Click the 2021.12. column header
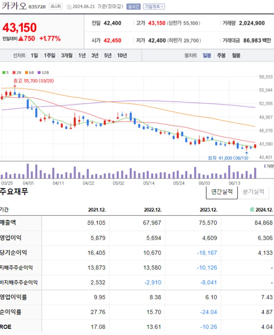 pyautogui.click(x=97, y=210)
